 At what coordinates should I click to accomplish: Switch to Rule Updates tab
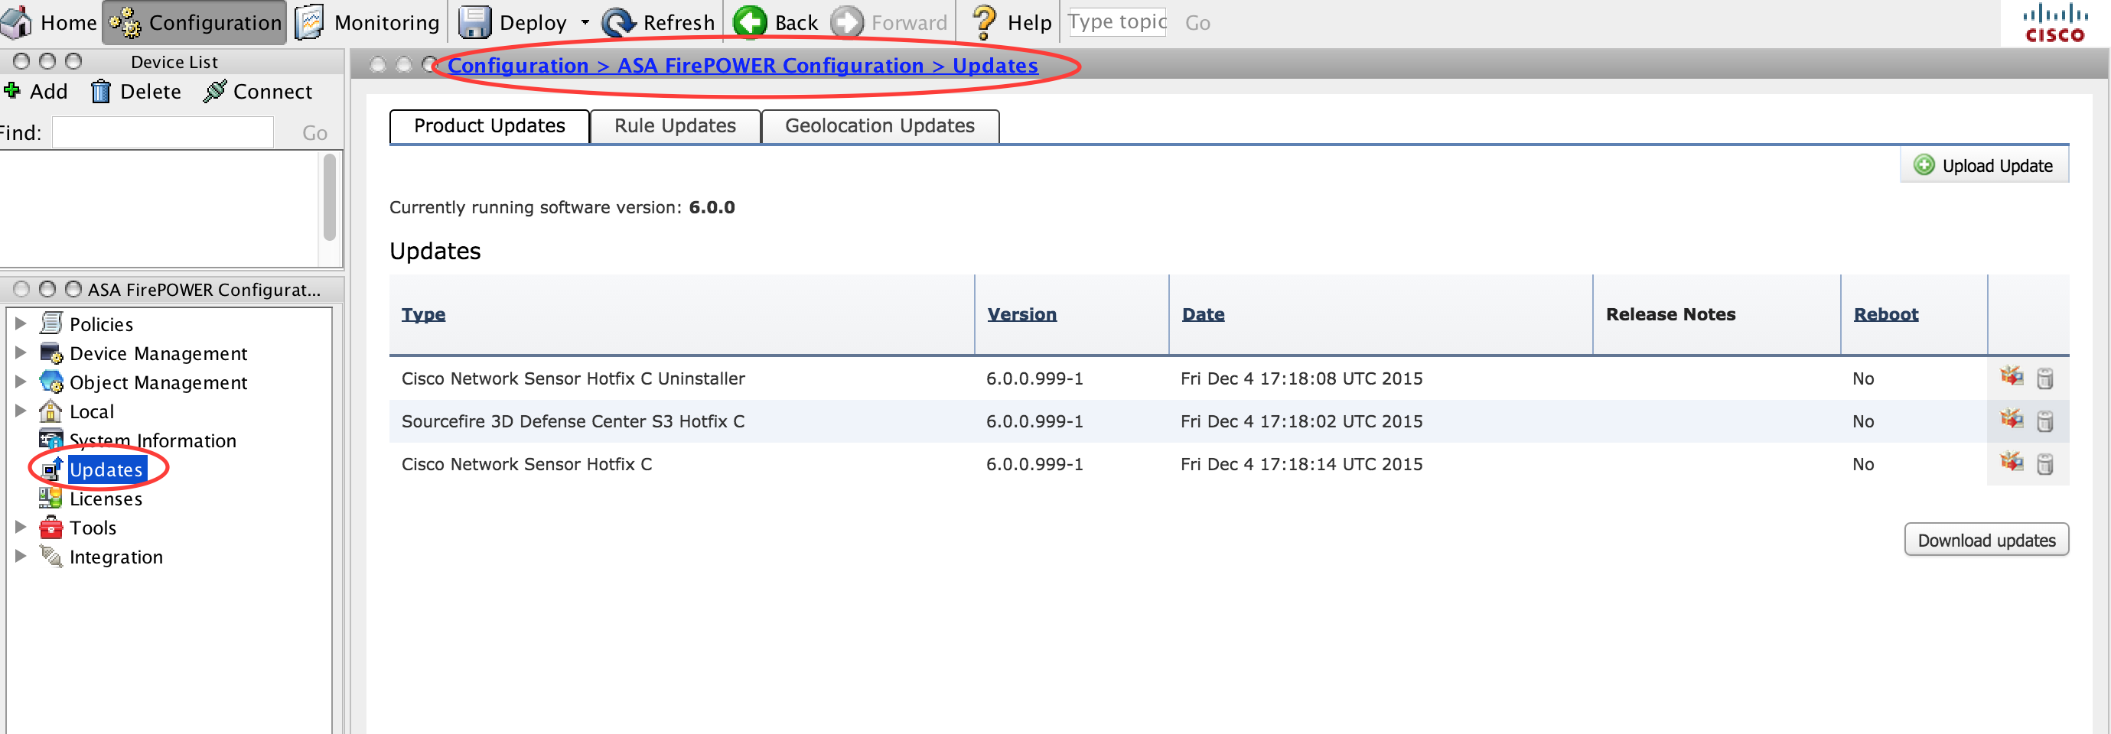tap(676, 126)
